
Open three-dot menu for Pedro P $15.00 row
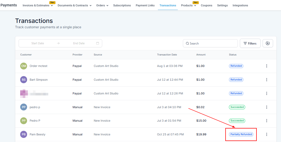tap(267, 121)
